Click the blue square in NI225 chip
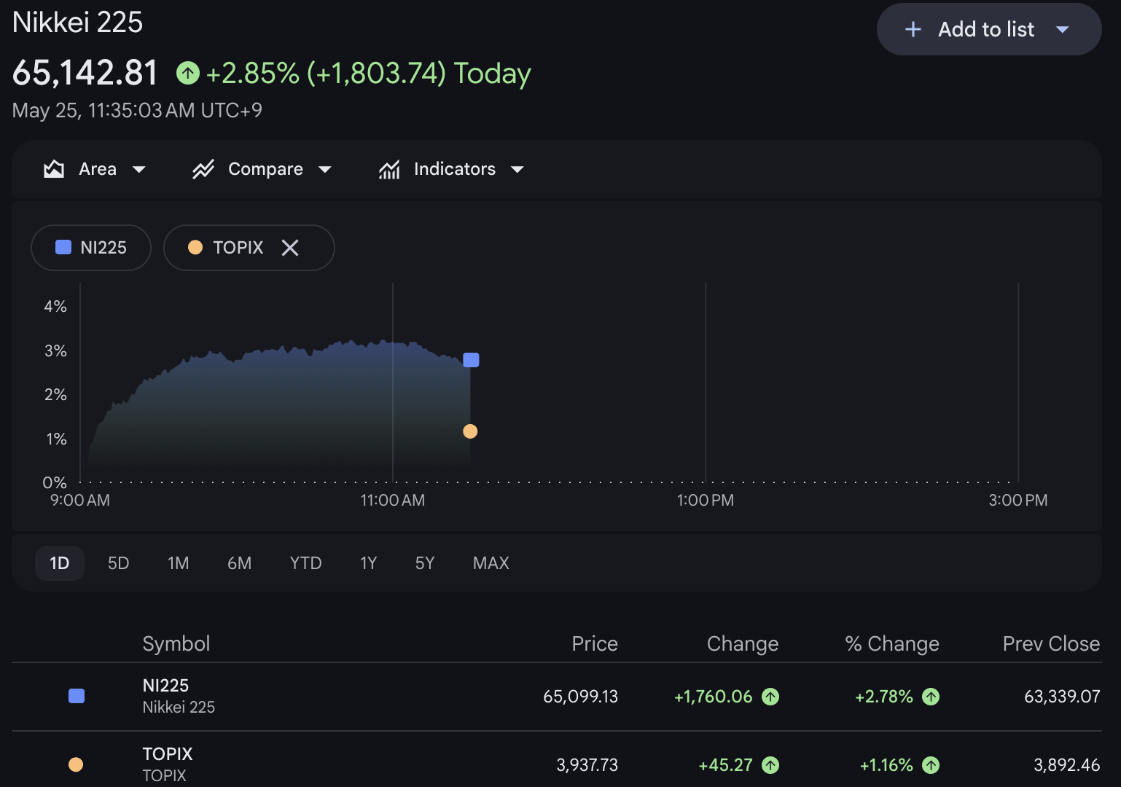 pyautogui.click(x=63, y=248)
